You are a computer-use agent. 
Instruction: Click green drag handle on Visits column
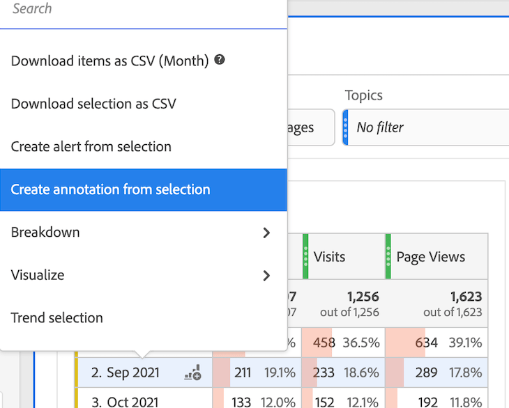click(305, 257)
